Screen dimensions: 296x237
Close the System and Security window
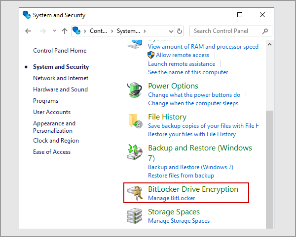(262, 15)
